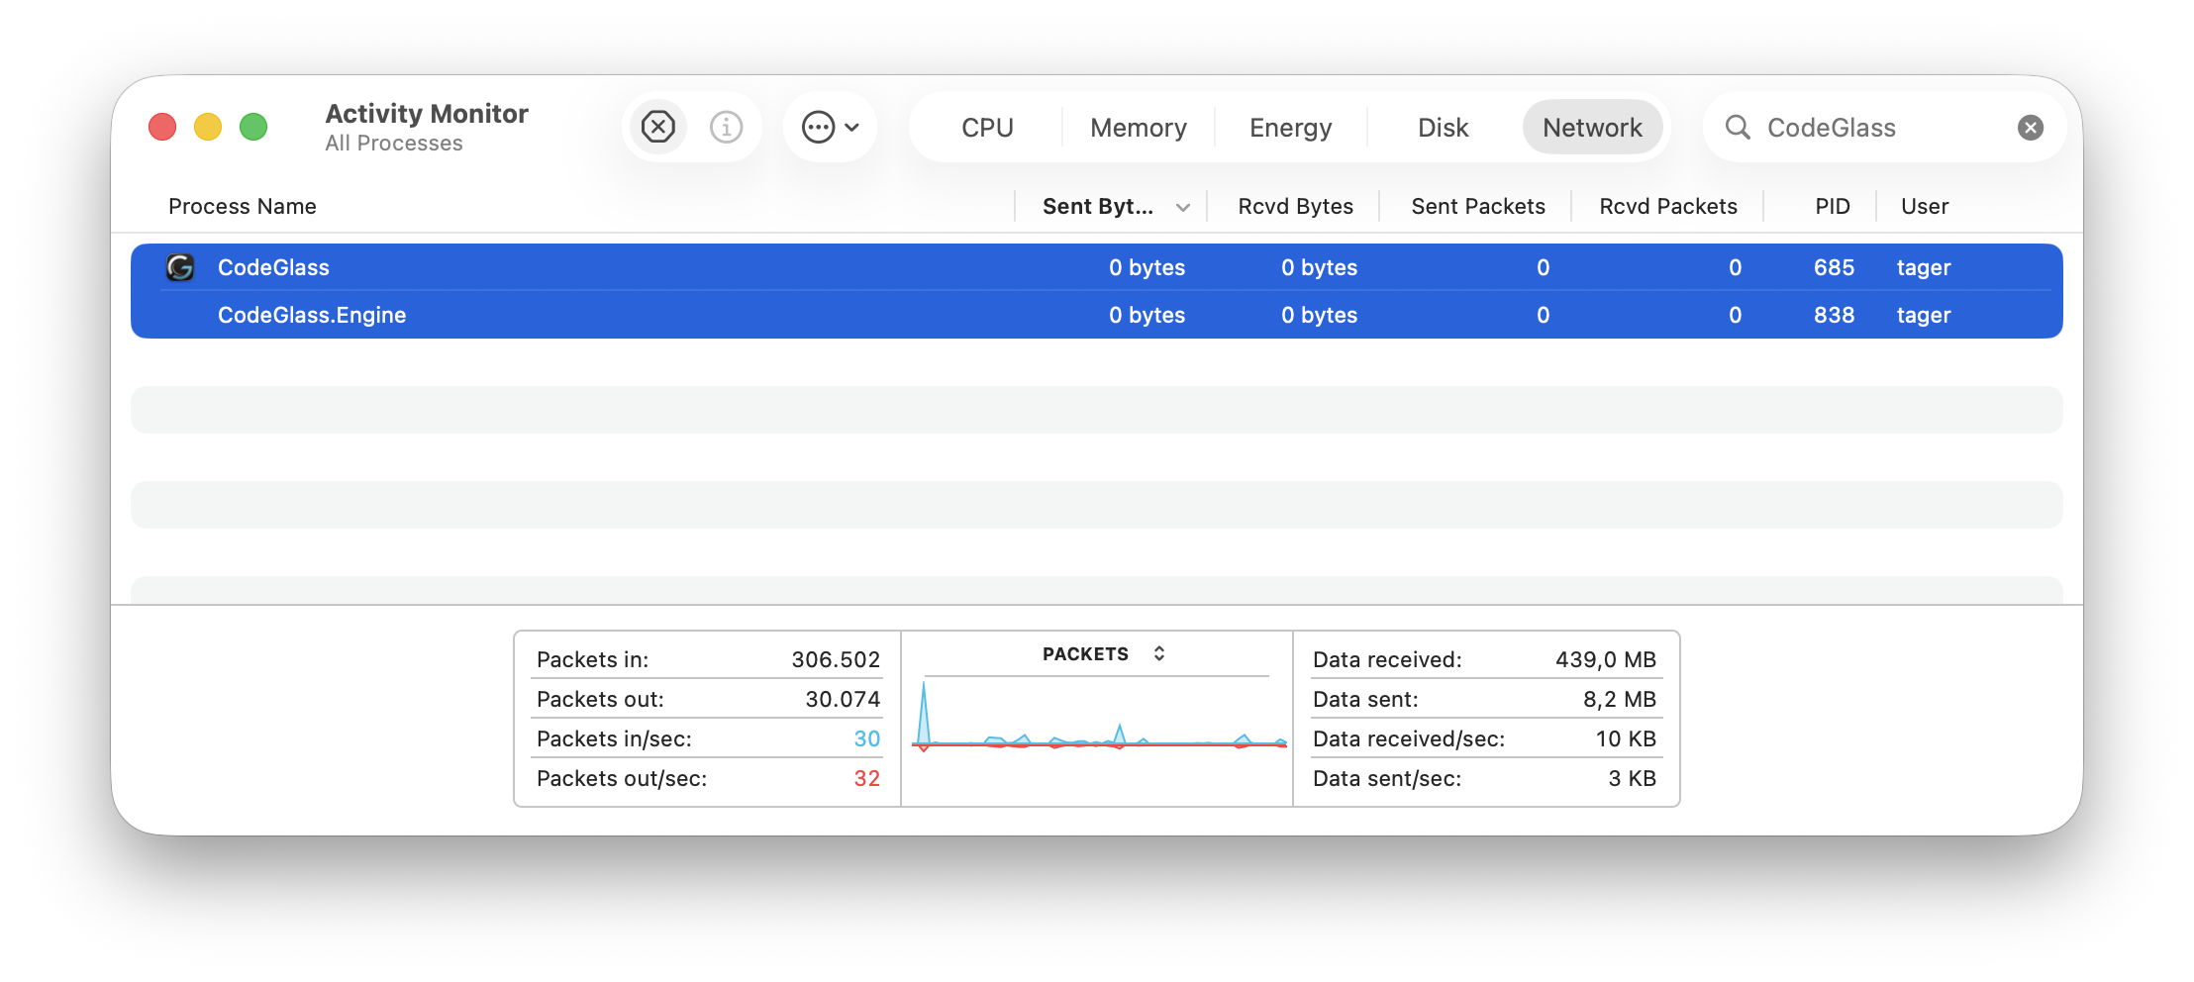Switch to the Disk tab
The height and width of the screenshot is (982, 2194).
(x=1443, y=128)
